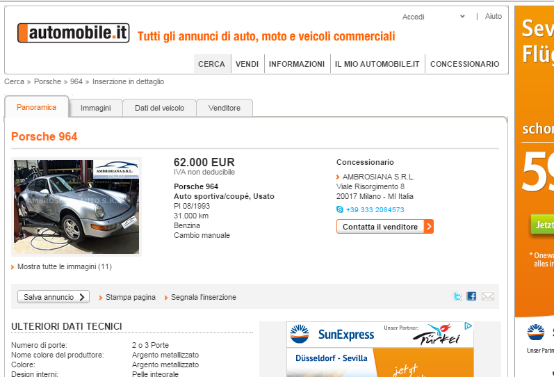Open the Accedi dropdown
554x377 pixels.
click(434, 17)
